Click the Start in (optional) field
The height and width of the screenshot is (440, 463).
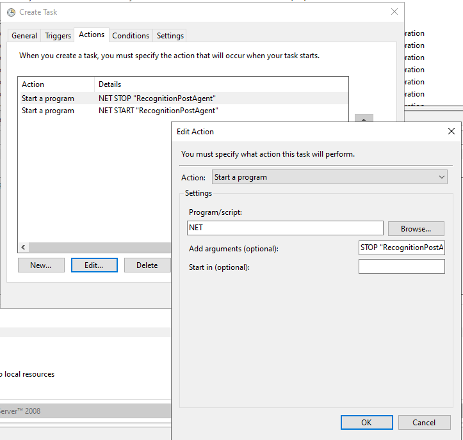coord(402,266)
